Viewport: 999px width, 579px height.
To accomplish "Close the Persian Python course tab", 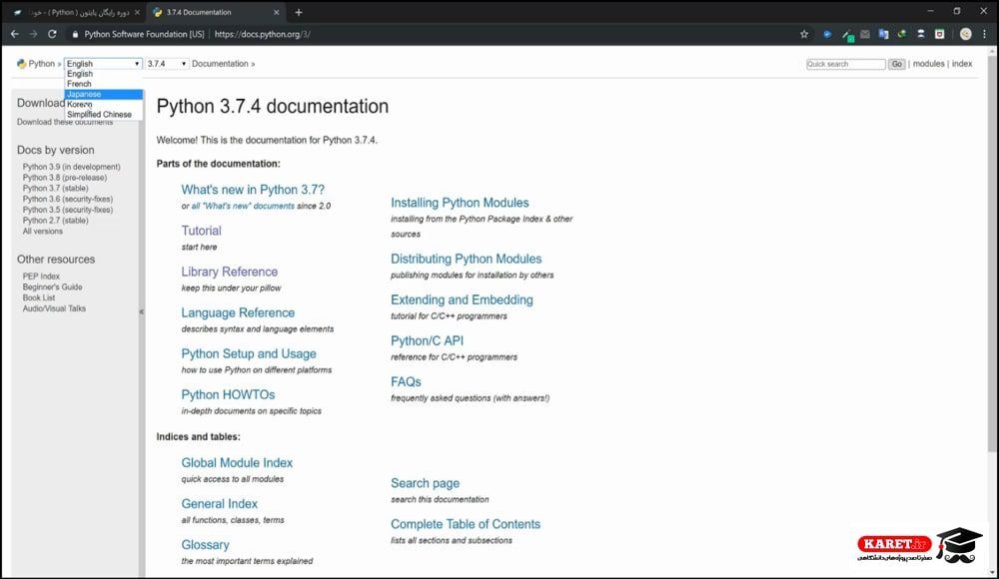I will tap(137, 12).
